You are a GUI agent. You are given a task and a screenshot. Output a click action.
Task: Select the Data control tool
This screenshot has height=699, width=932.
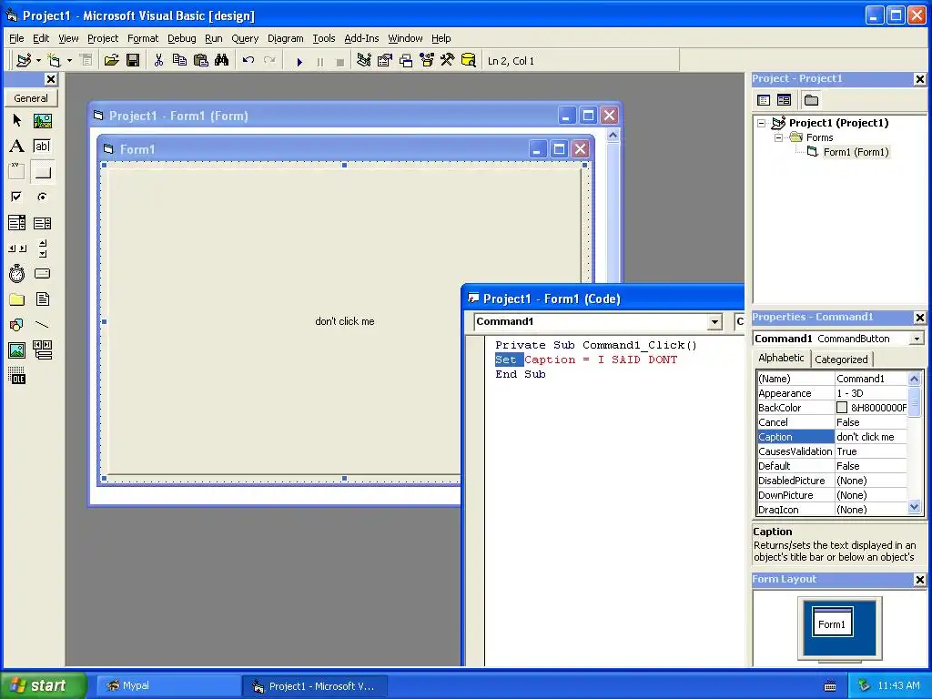42,350
